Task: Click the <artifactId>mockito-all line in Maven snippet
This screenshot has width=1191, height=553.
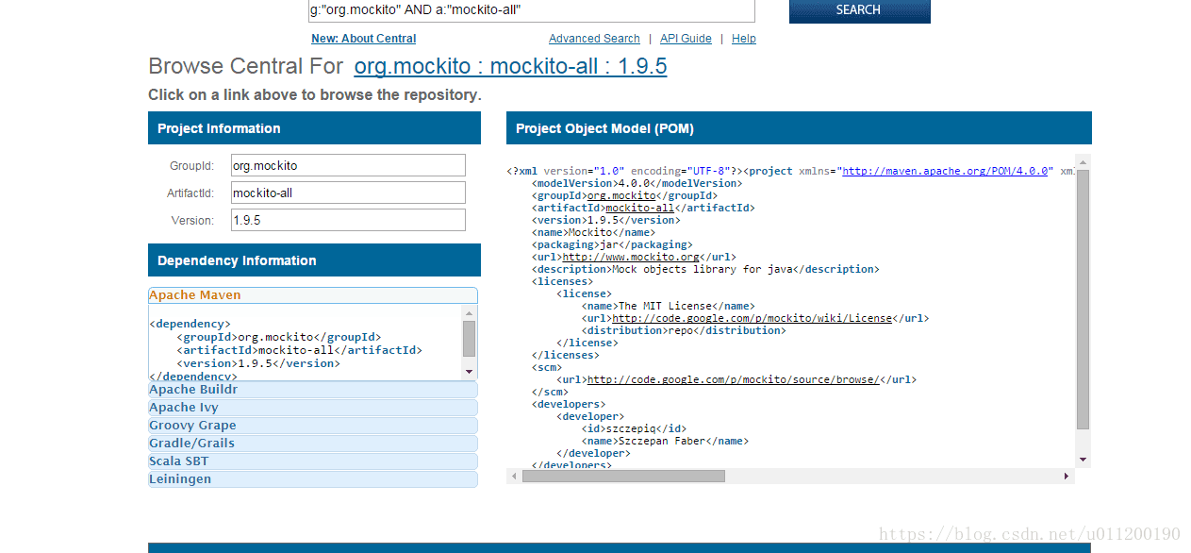Action: (299, 350)
